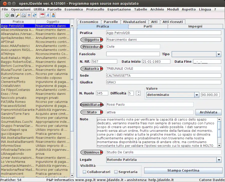Open the Parcelle menu in menu bar
This screenshot has width=225, height=182.
(54, 9)
